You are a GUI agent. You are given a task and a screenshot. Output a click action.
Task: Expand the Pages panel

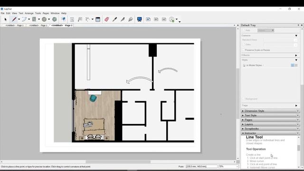[243, 120]
